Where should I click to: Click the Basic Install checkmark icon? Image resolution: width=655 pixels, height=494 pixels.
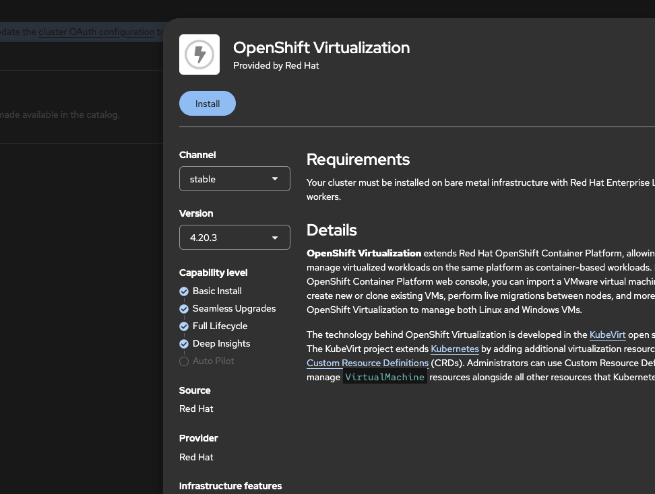pyautogui.click(x=184, y=291)
